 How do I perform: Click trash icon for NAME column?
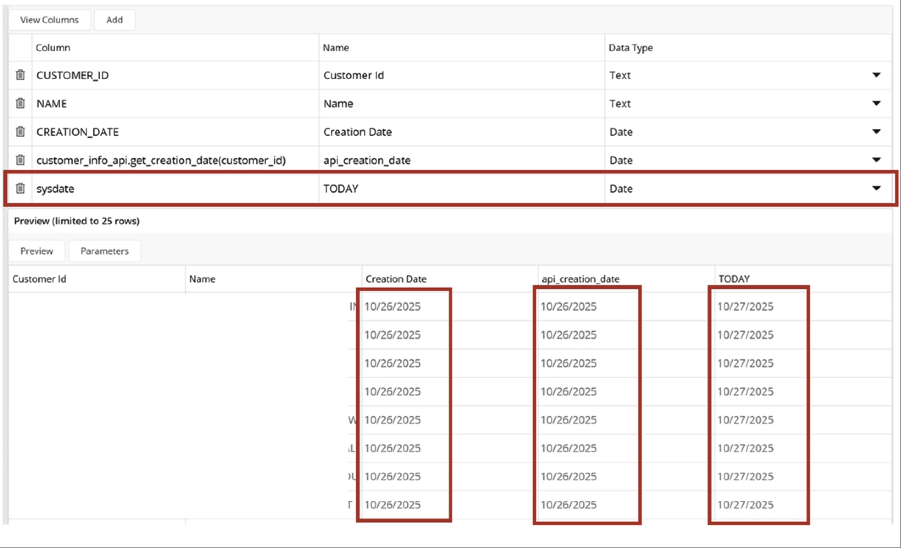pyautogui.click(x=20, y=103)
